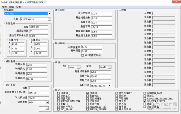Focus the 座位与车体中心距 input field
This screenshot has height=114, width=181.
39,36
